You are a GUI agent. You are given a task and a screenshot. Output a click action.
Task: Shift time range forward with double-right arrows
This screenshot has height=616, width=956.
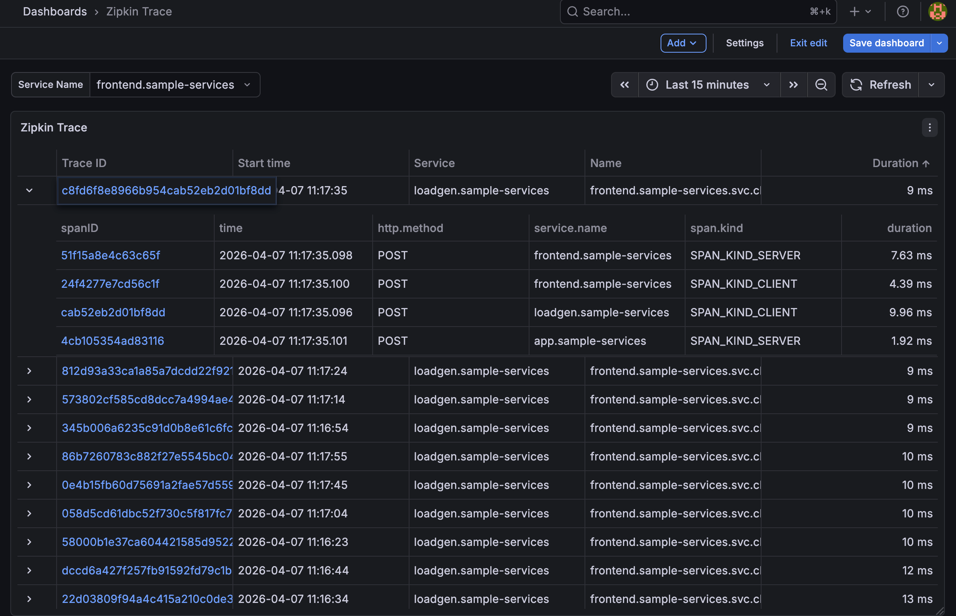793,85
